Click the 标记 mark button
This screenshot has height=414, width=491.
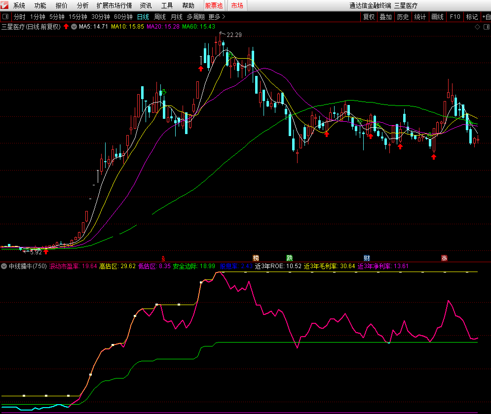pos(472,17)
